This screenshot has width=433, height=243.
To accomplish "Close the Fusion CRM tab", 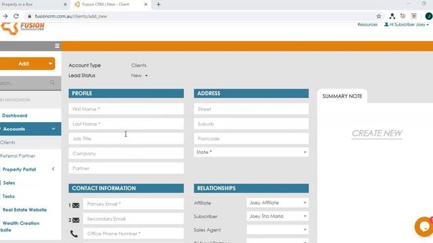I will pos(145,5).
